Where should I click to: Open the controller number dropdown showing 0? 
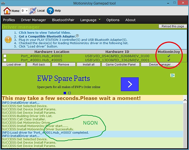(25, 11)
